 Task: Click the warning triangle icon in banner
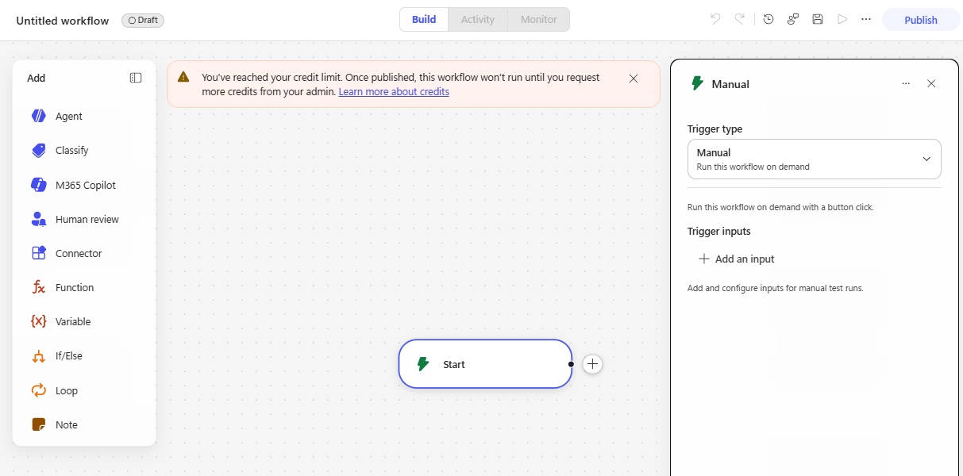coord(183,77)
